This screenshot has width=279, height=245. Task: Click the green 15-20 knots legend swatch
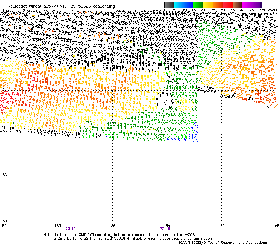198,5
